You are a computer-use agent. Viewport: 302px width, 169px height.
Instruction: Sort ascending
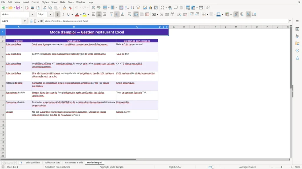tap(127, 8)
